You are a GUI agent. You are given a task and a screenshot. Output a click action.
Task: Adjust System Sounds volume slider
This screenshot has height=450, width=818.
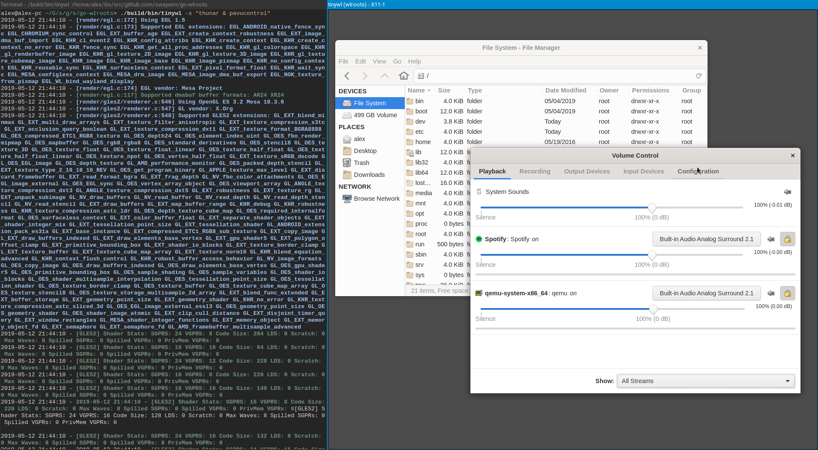[x=612, y=208]
